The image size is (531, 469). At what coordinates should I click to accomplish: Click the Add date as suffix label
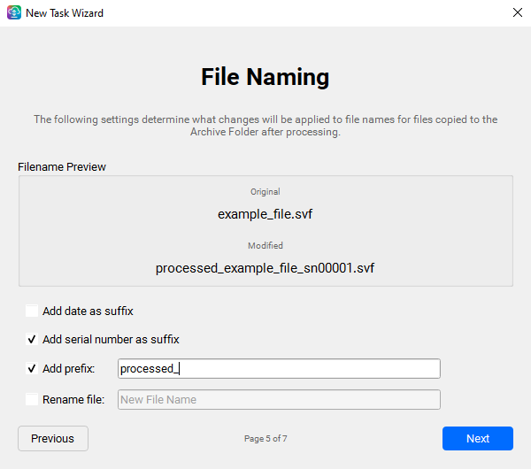click(88, 311)
